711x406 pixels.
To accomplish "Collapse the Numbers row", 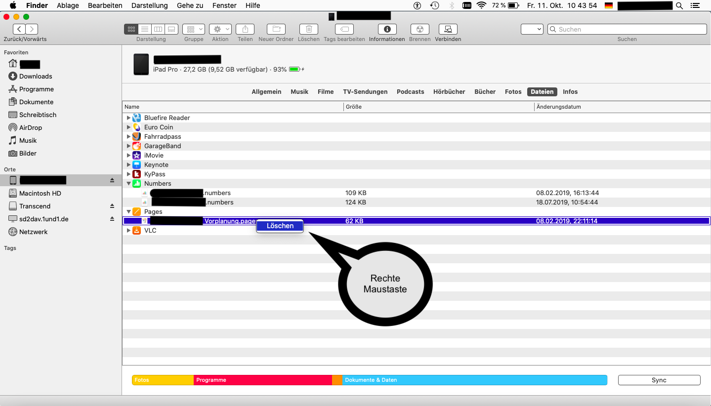I will point(128,183).
